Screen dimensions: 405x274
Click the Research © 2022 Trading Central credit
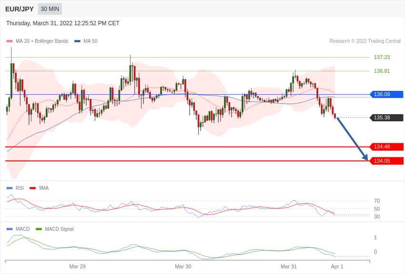tap(365, 41)
